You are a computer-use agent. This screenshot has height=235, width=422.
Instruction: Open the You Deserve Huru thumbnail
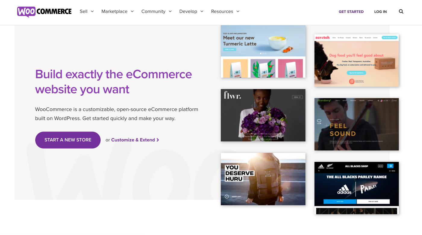(x=263, y=179)
